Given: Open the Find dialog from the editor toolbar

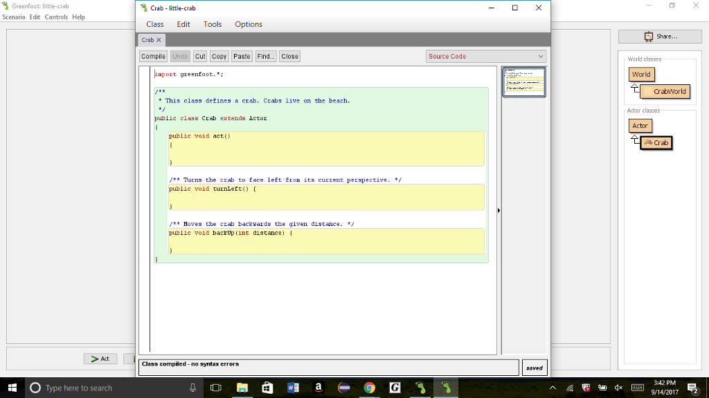Looking at the screenshot, I should click(265, 56).
